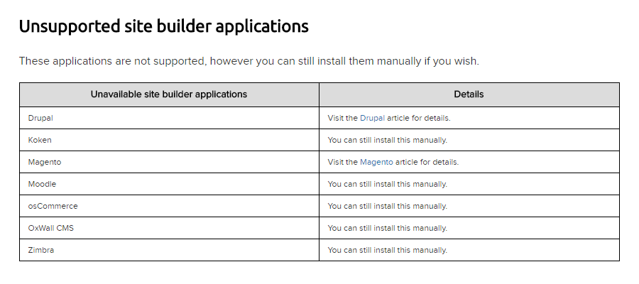Click 'article for details' text in Magento row
639x284 pixels.
[x=427, y=162]
